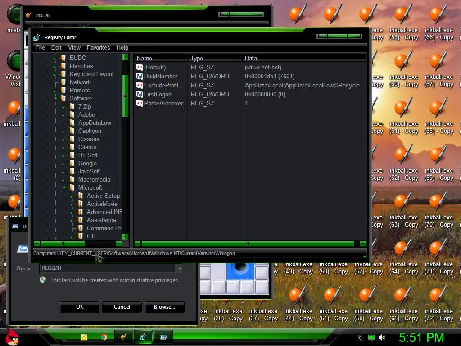
Task: Open the Edit menu in Registry Editor
Action: coord(56,47)
